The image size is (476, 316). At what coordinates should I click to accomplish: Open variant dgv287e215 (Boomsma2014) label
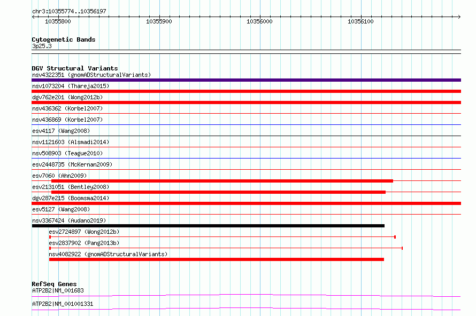tap(71, 198)
